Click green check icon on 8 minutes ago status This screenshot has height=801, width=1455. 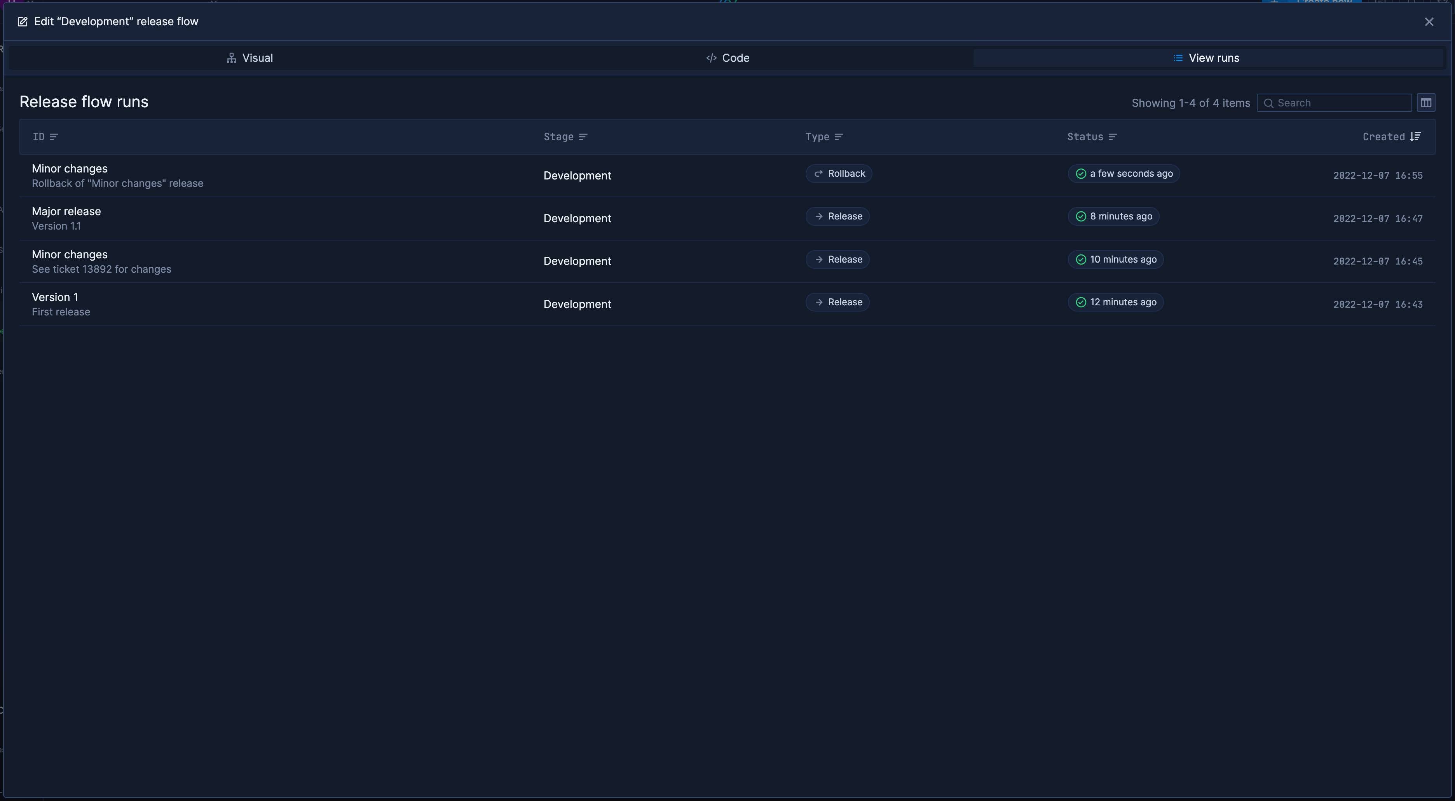pyautogui.click(x=1080, y=217)
